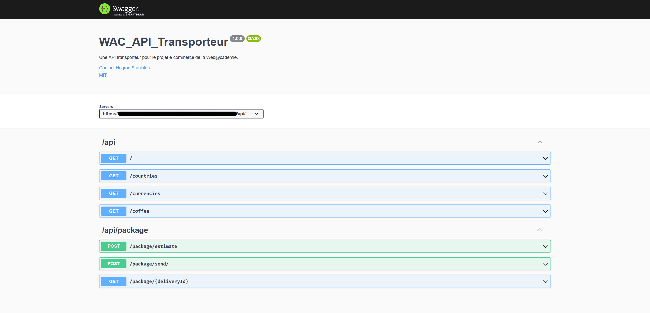Image resolution: width=650 pixels, height=313 pixels.
Task: Expand the GET /countries chevron
Action: 545,176
